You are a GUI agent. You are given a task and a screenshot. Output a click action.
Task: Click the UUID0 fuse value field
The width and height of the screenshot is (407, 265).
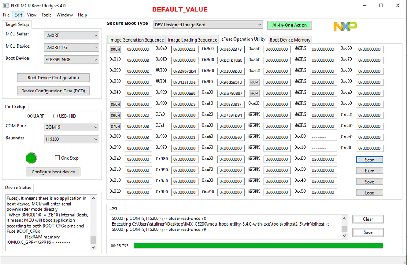pyautogui.click(x=185, y=71)
